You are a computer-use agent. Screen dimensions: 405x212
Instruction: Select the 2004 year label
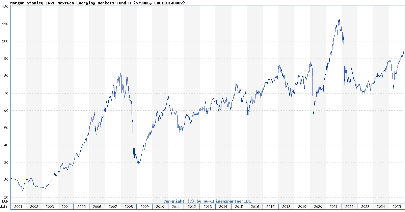(x=65, y=207)
